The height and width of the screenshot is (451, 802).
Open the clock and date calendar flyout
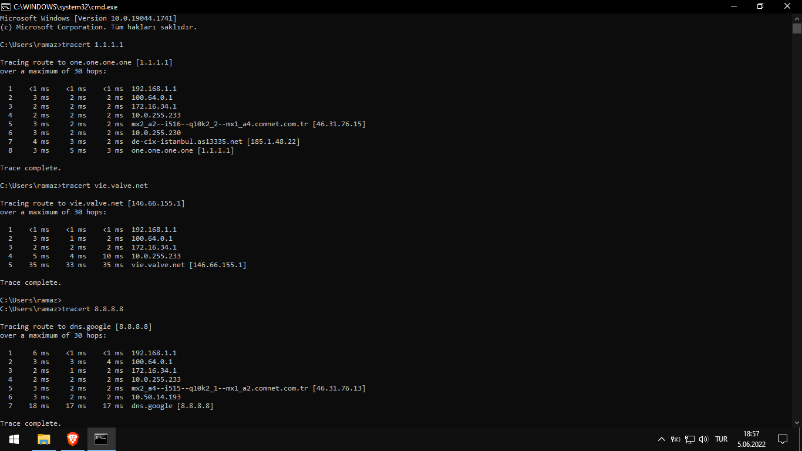751,439
